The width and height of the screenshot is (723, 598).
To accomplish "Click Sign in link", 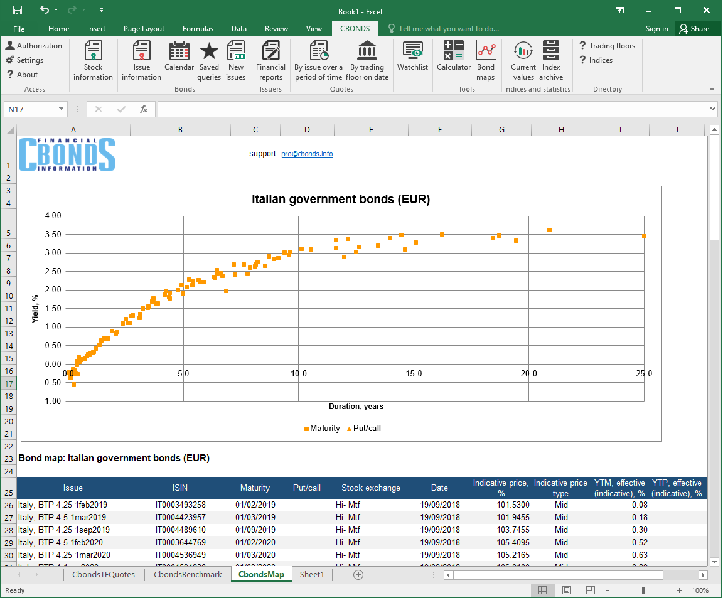I will point(656,29).
